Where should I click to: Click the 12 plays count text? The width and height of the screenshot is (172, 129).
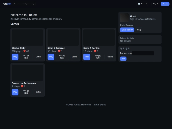[x=88, y=51]
